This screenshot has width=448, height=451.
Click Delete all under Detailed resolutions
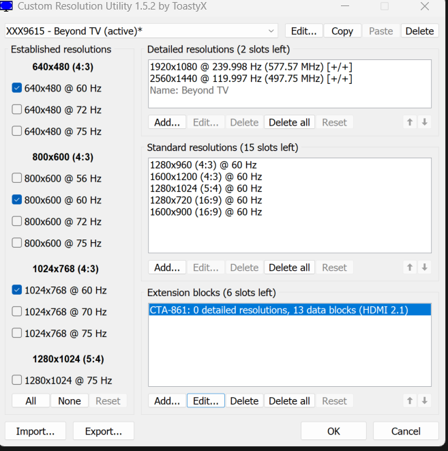click(289, 122)
